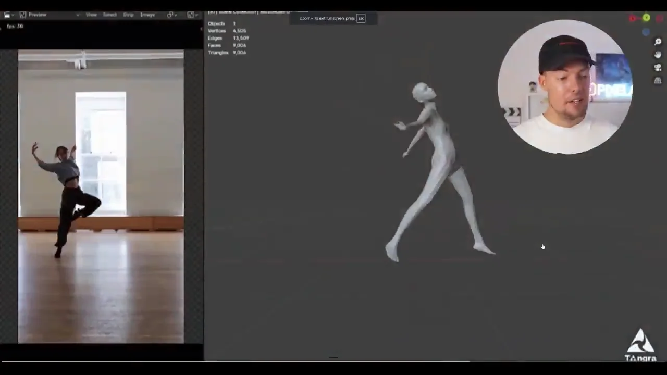This screenshot has height=375, width=667.
Task: Open the editor type selector in sequencer header
Action: pos(9,15)
